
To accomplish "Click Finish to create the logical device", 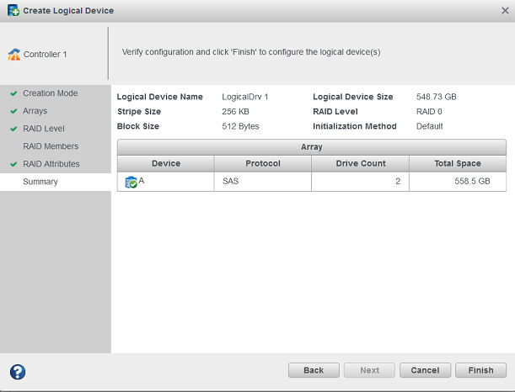I will point(480,370).
